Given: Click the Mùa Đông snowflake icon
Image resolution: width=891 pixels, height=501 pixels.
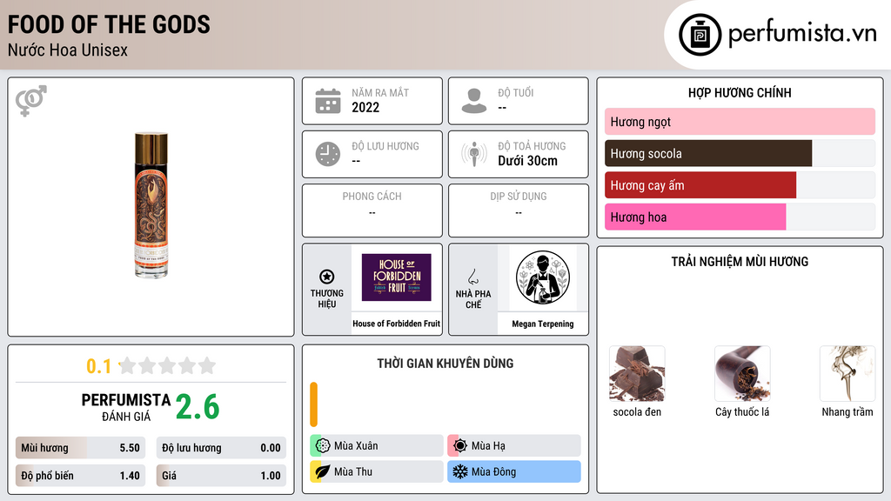Looking at the screenshot, I should click(460, 471).
